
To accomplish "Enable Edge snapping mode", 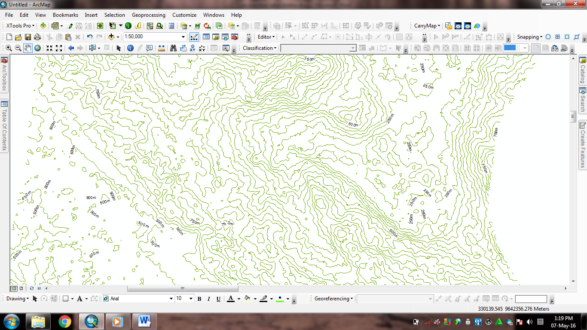I will click(577, 37).
